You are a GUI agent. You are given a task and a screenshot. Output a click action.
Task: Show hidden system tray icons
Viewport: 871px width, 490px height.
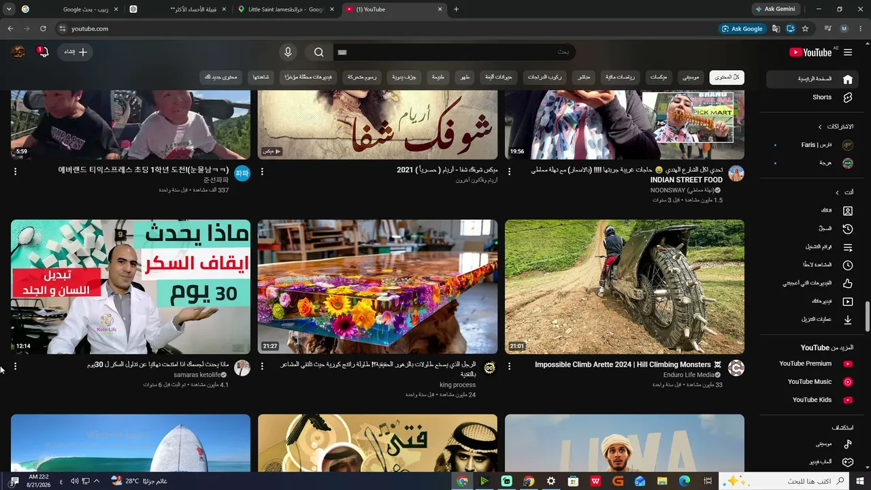click(x=97, y=481)
